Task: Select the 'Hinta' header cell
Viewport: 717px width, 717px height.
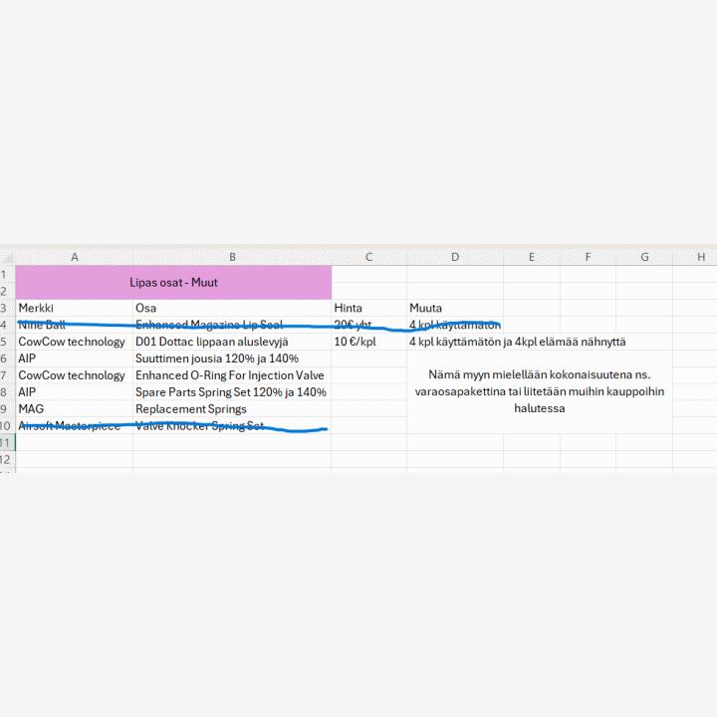Action: tap(368, 309)
